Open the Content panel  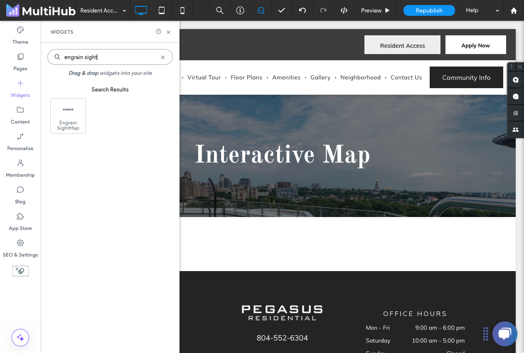20,115
